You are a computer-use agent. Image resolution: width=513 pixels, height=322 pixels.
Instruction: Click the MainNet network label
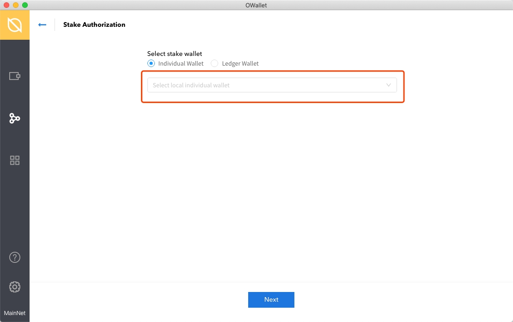(x=15, y=313)
